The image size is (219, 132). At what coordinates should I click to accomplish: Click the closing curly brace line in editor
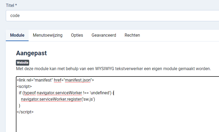pyautogui.click(x=20, y=105)
